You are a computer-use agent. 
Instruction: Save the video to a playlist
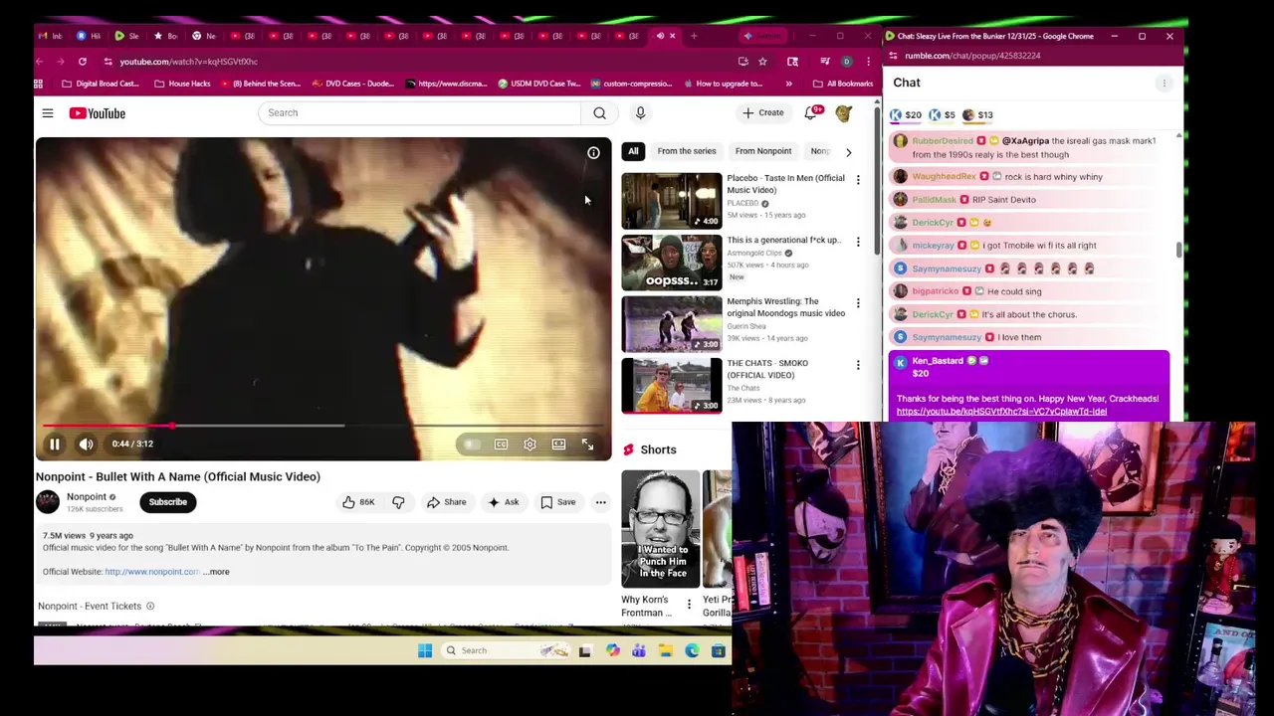[558, 502]
